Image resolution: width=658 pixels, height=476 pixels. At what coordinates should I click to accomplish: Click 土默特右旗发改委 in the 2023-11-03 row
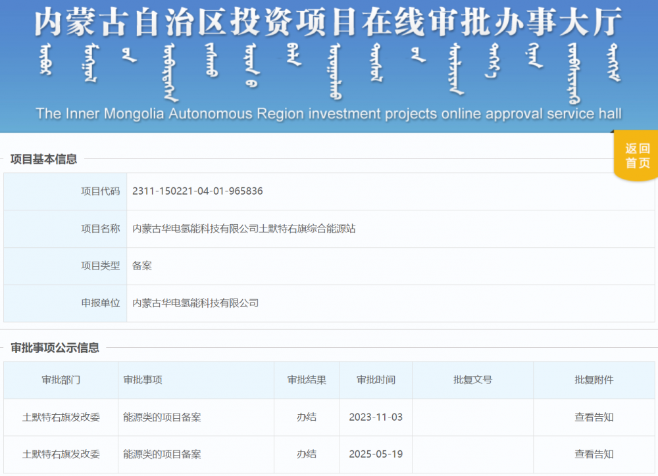[x=61, y=417]
